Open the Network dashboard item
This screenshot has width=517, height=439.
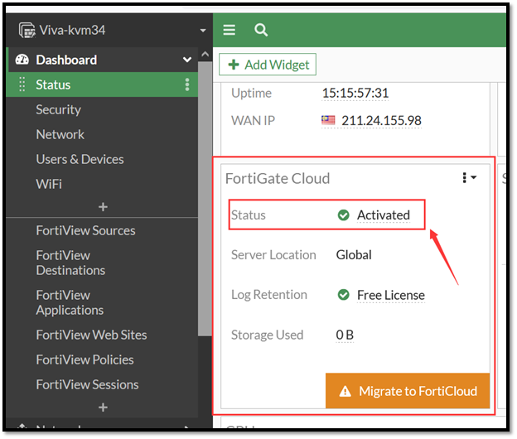60,134
